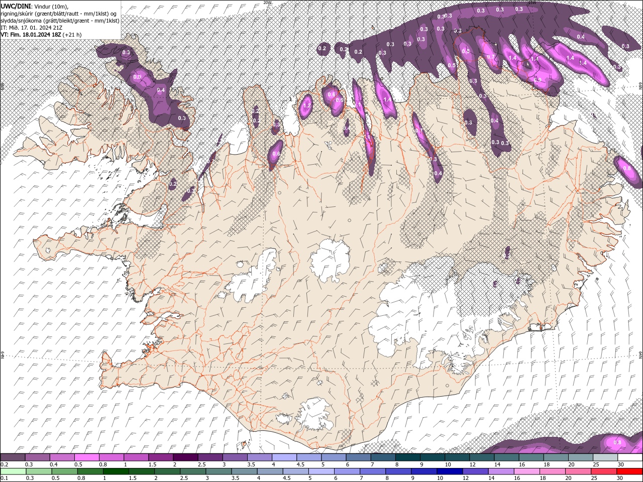Viewport: 643px width, 482px height.
Task: Pick upper legend light grey swatch at 25
Action: click(x=605, y=457)
